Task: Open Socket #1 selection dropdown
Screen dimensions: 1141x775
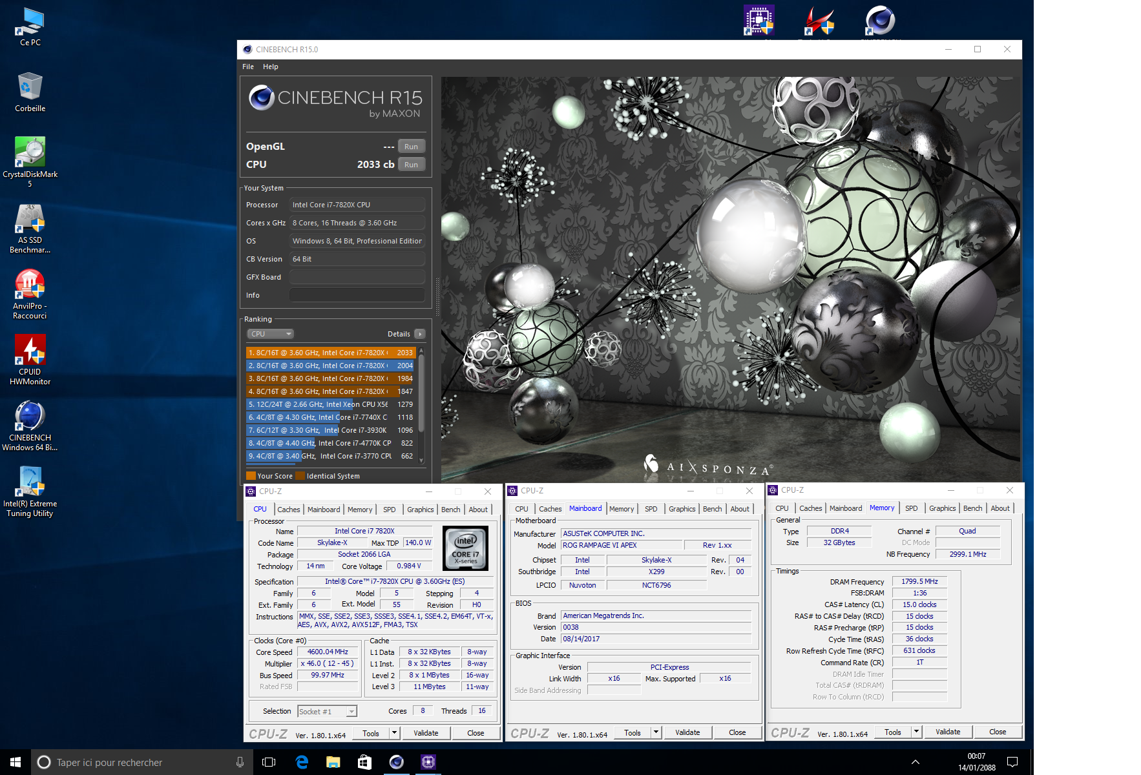Action: click(x=328, y=712)
